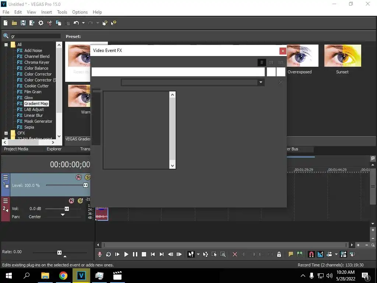Open the preset dropdown in Video Event FX
Viewport: 377px width, 283px height.
[x=261, y=82]
